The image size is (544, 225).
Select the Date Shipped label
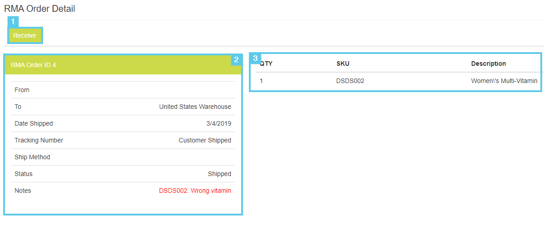point(34,123)
